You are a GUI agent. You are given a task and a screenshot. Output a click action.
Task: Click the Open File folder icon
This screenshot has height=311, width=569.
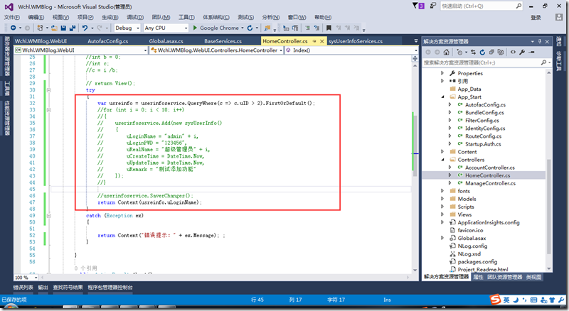(x=54, y=28)
